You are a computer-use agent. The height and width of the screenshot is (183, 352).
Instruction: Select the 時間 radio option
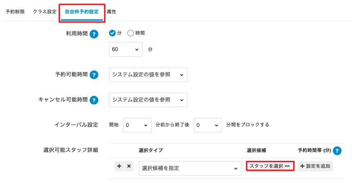click(131, 33)
